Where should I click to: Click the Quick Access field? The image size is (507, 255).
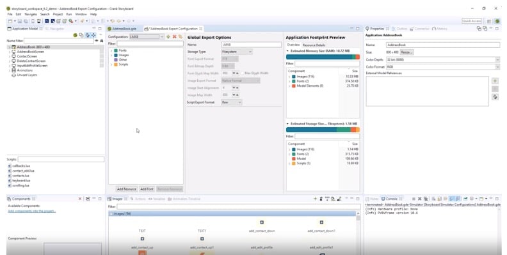[x=472, y=21]
